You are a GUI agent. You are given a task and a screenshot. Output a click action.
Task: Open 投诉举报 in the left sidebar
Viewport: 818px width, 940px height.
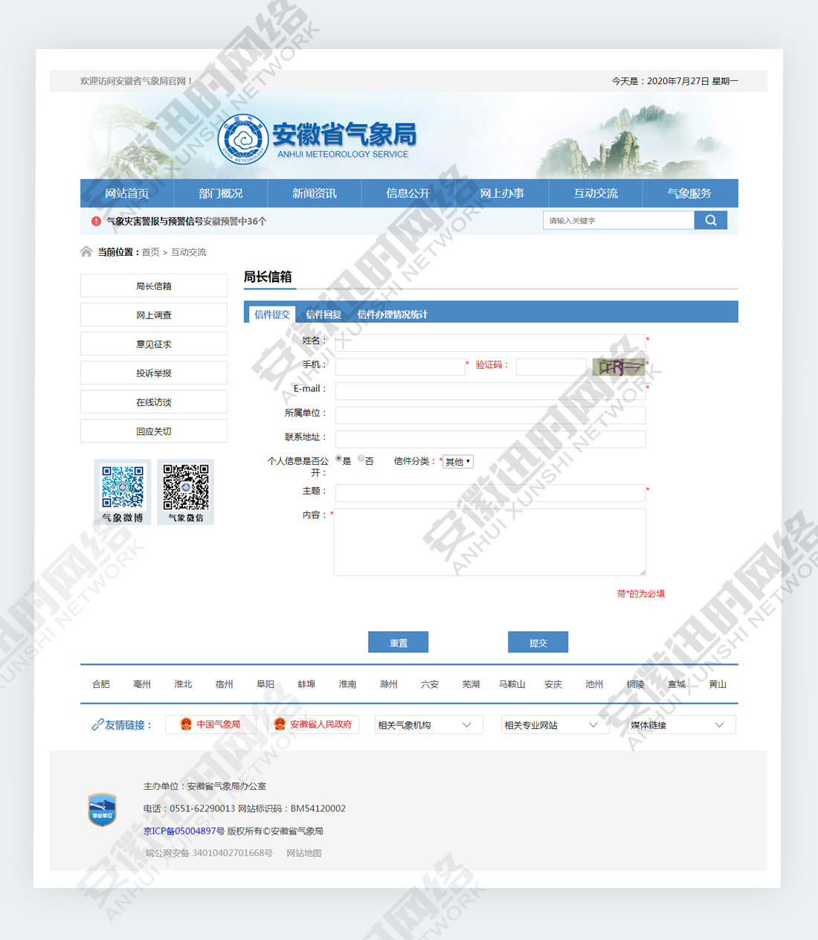pos(154,373)
